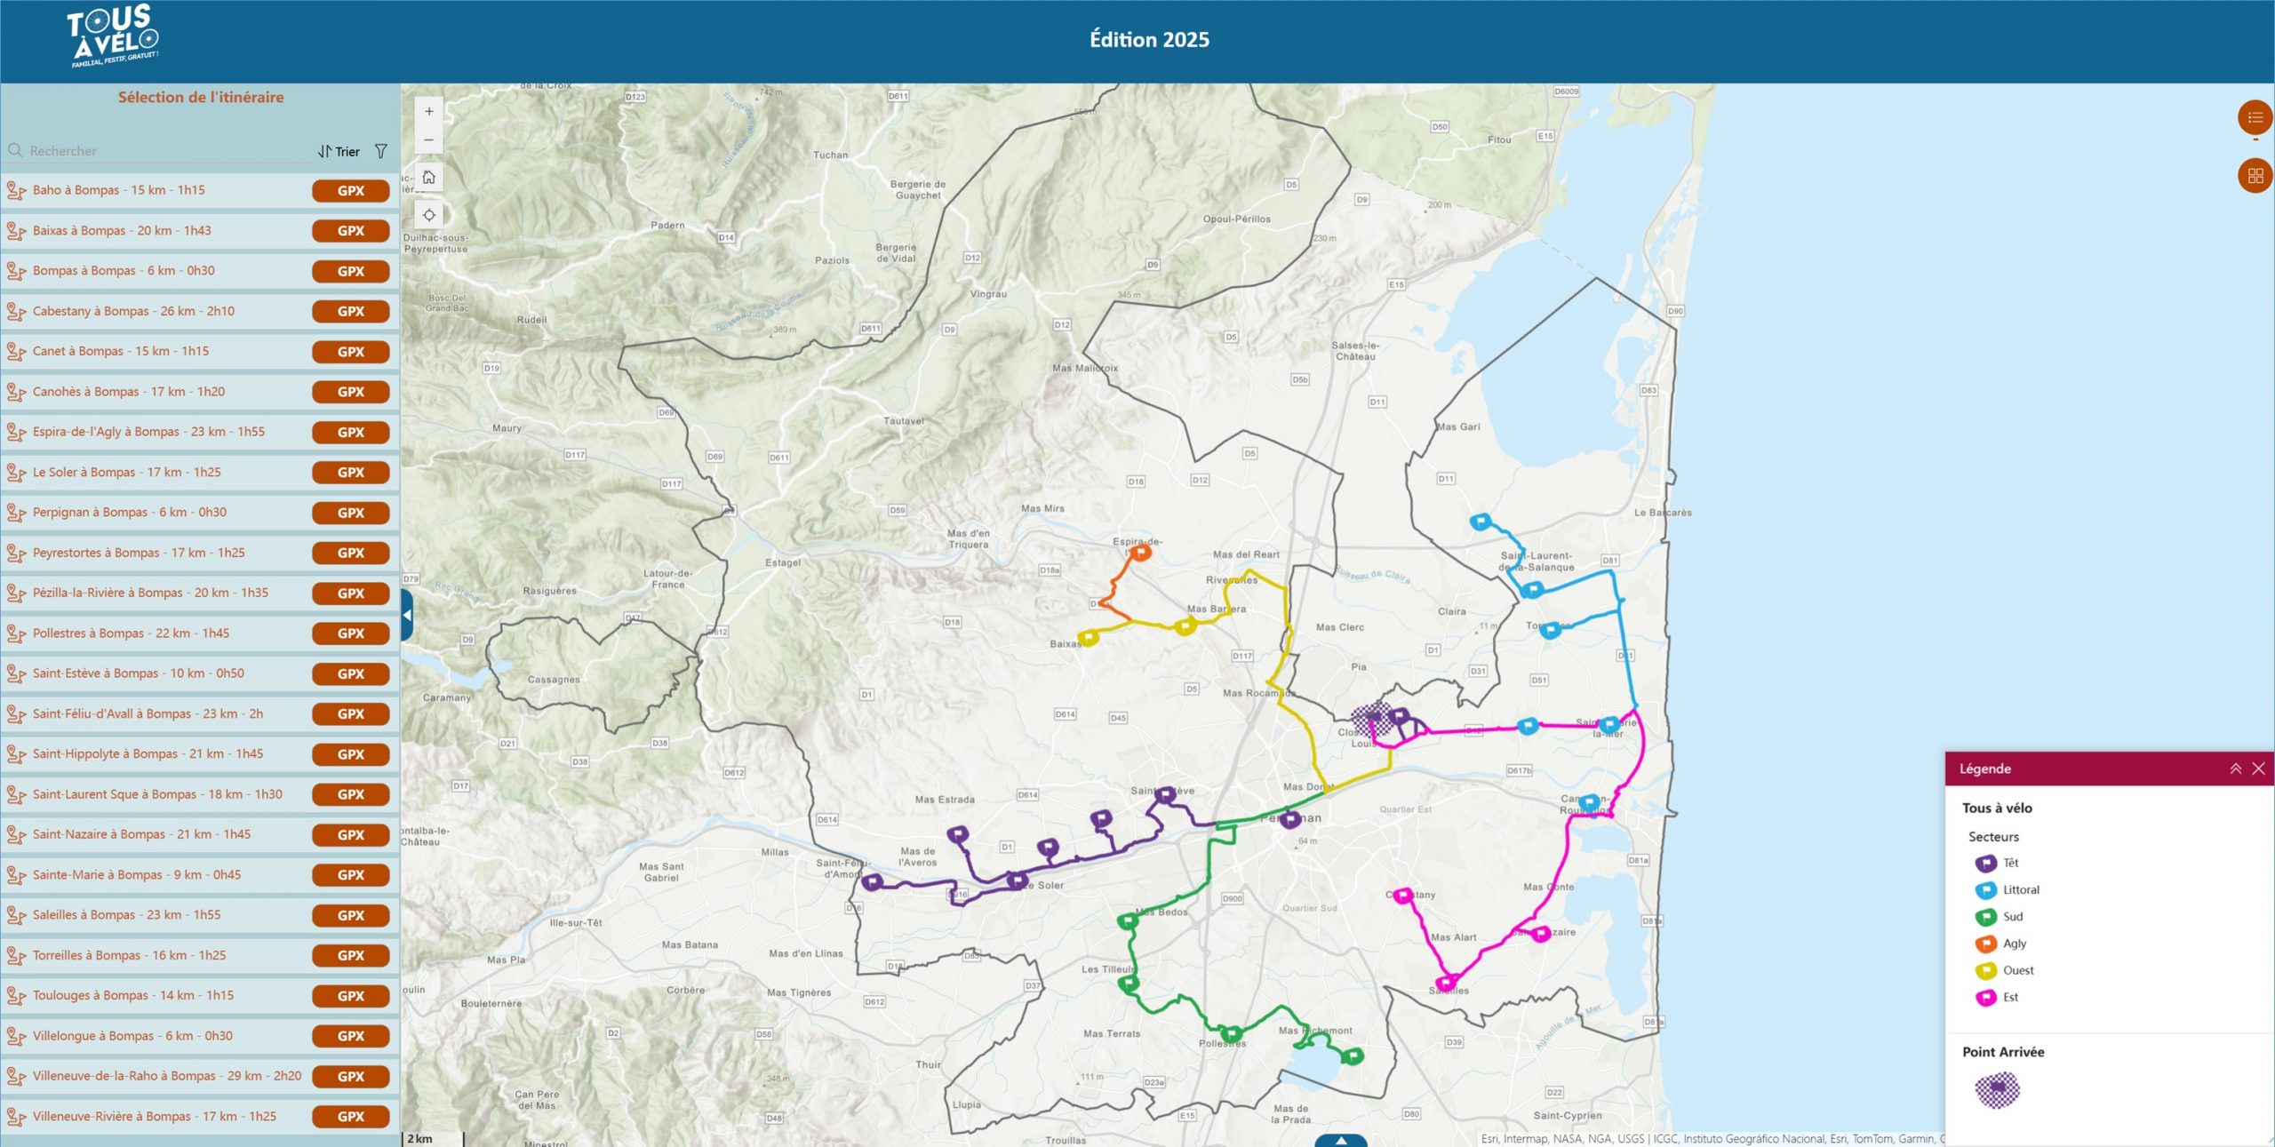The height and width of the screenshot is (1147, 2275).
Task: Select Baho à Bompas itinerary
Action: pyautogui.click(x=119, y=190)
